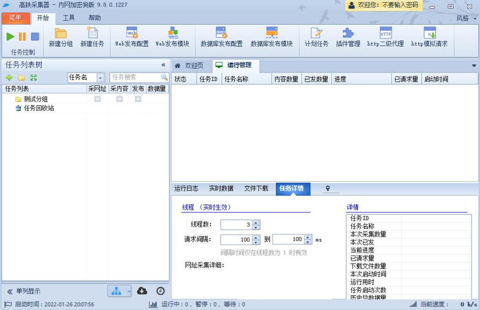The image size is (480, 310).
Task: Toggle 发布 checkbox for 测试分组
Action: click(x=138, y=99)
